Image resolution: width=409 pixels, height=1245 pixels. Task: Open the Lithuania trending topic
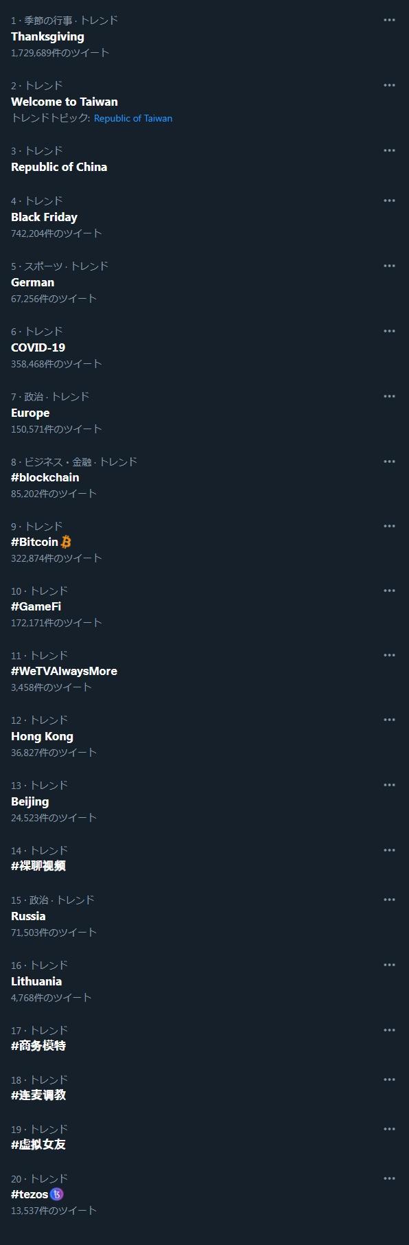[x=36, y=981]
